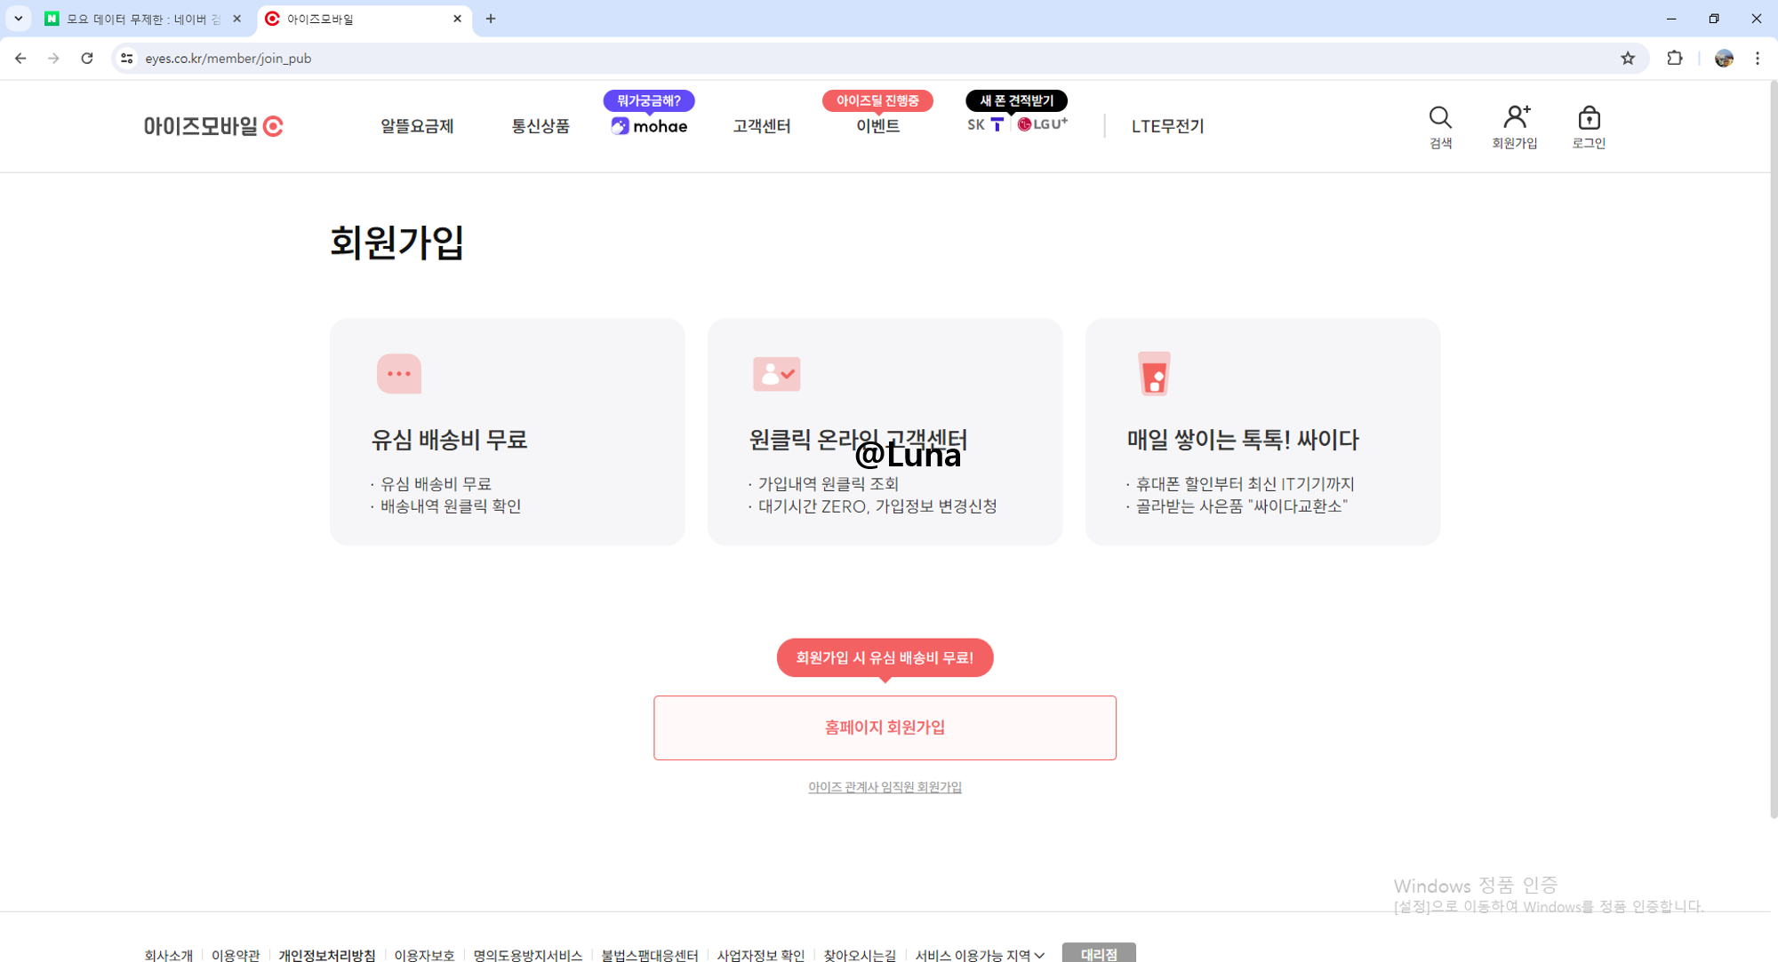Click the 아이즈모바일 logo
1778x962 pixels.
point(213,126)
